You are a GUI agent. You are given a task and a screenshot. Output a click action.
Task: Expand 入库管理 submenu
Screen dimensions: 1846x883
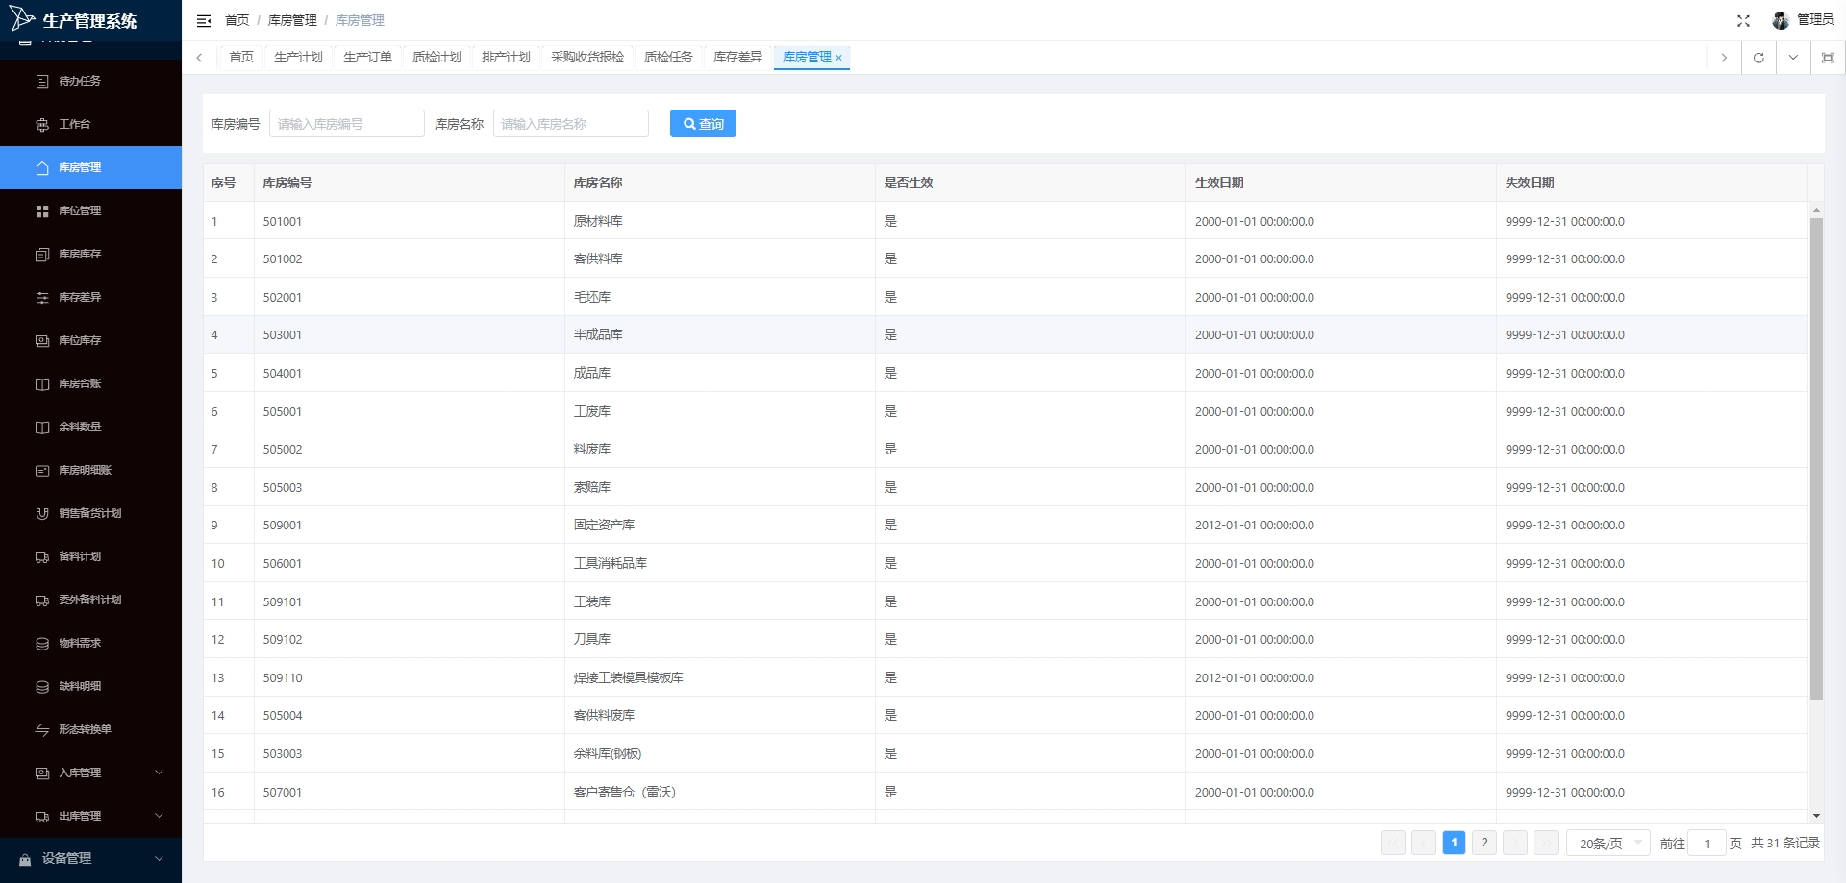click(90, 773)
